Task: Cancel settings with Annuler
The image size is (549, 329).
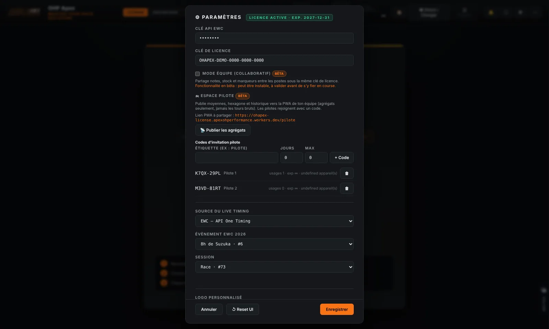Action: click(x=209, y=309)
